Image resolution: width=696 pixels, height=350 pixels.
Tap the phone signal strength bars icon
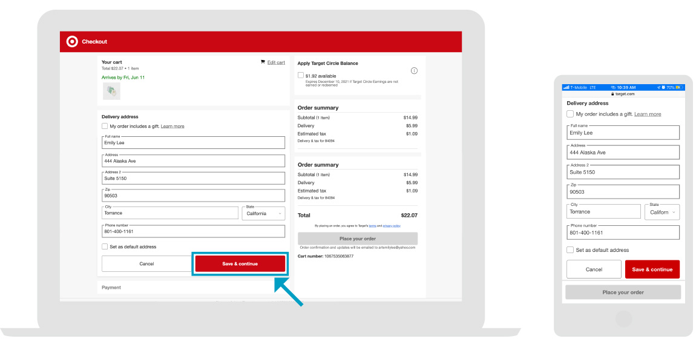click(566, 87)
